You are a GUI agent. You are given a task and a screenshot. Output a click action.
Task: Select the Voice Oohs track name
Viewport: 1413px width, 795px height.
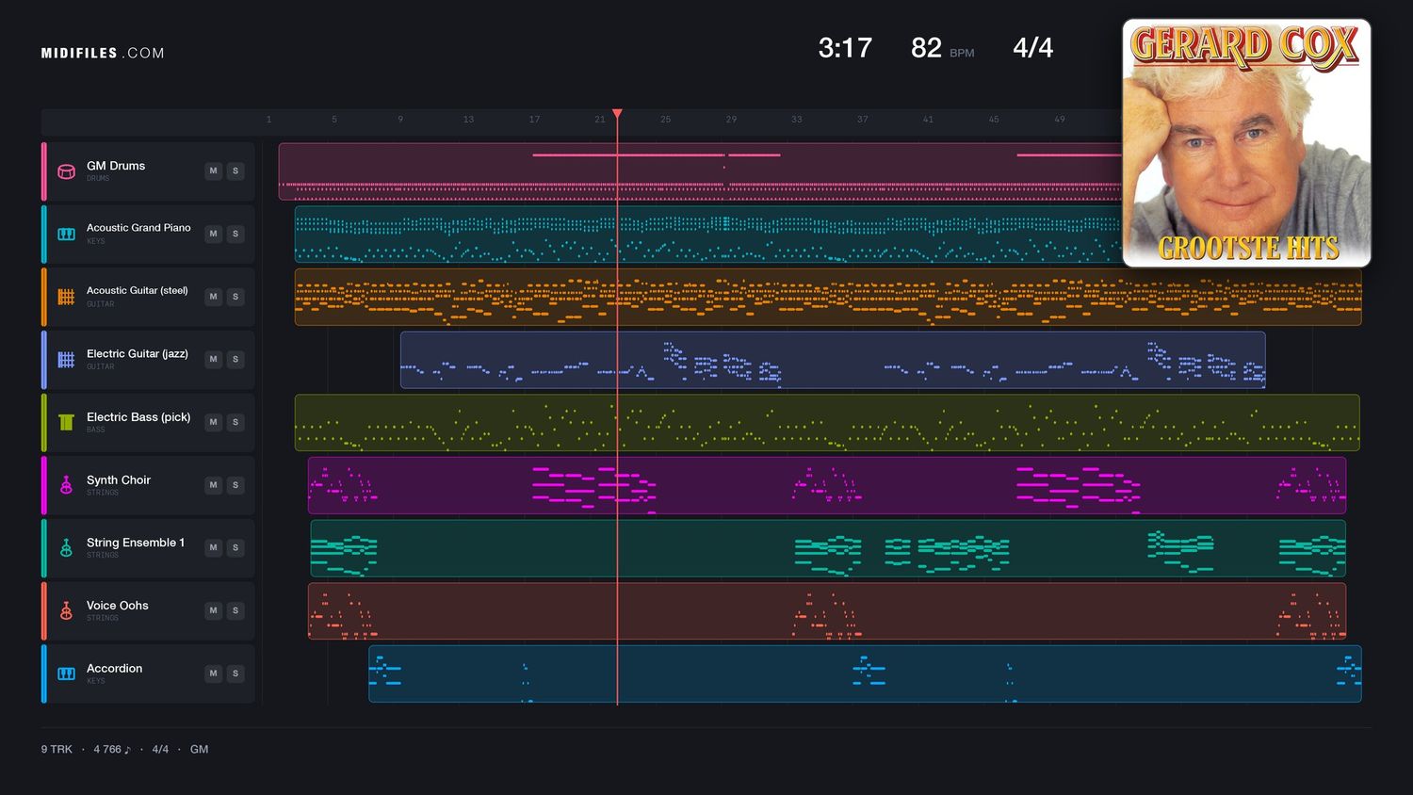(x=118, y=606)
